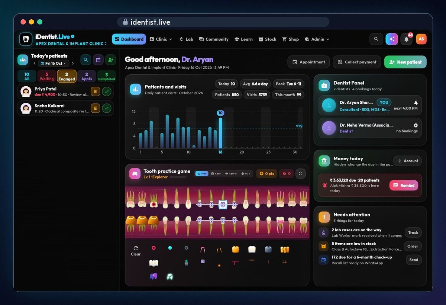This screenshot has width=446, height=305.
Task: Open the Apex Dental clinic switcher
Action: click(71, 44)
